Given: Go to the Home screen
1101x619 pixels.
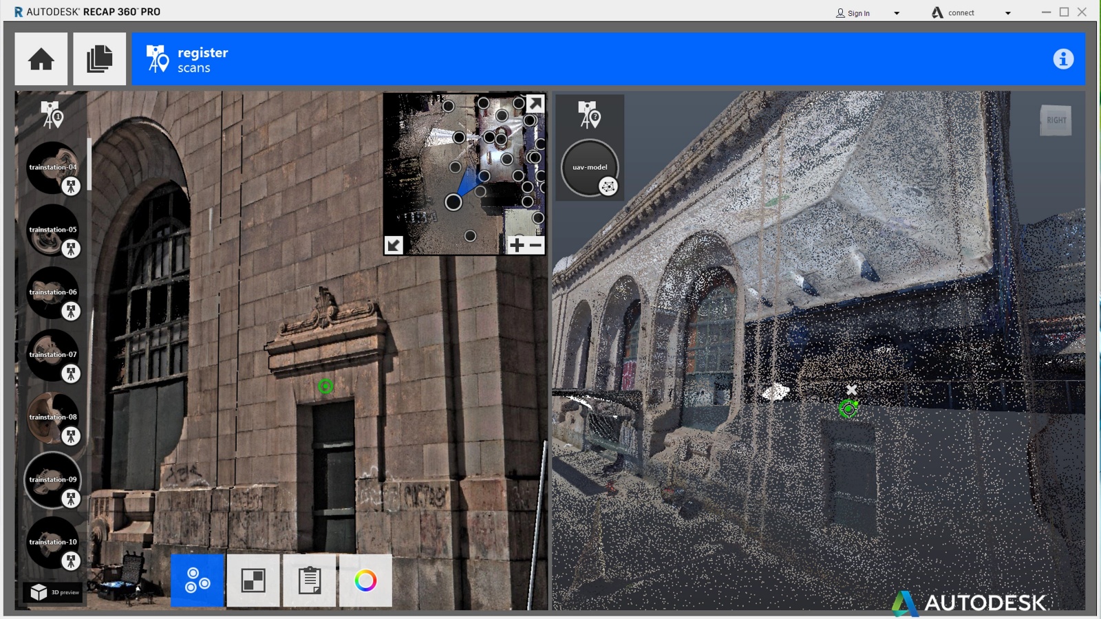Looking at the screenshot, I should click(41, 59).
